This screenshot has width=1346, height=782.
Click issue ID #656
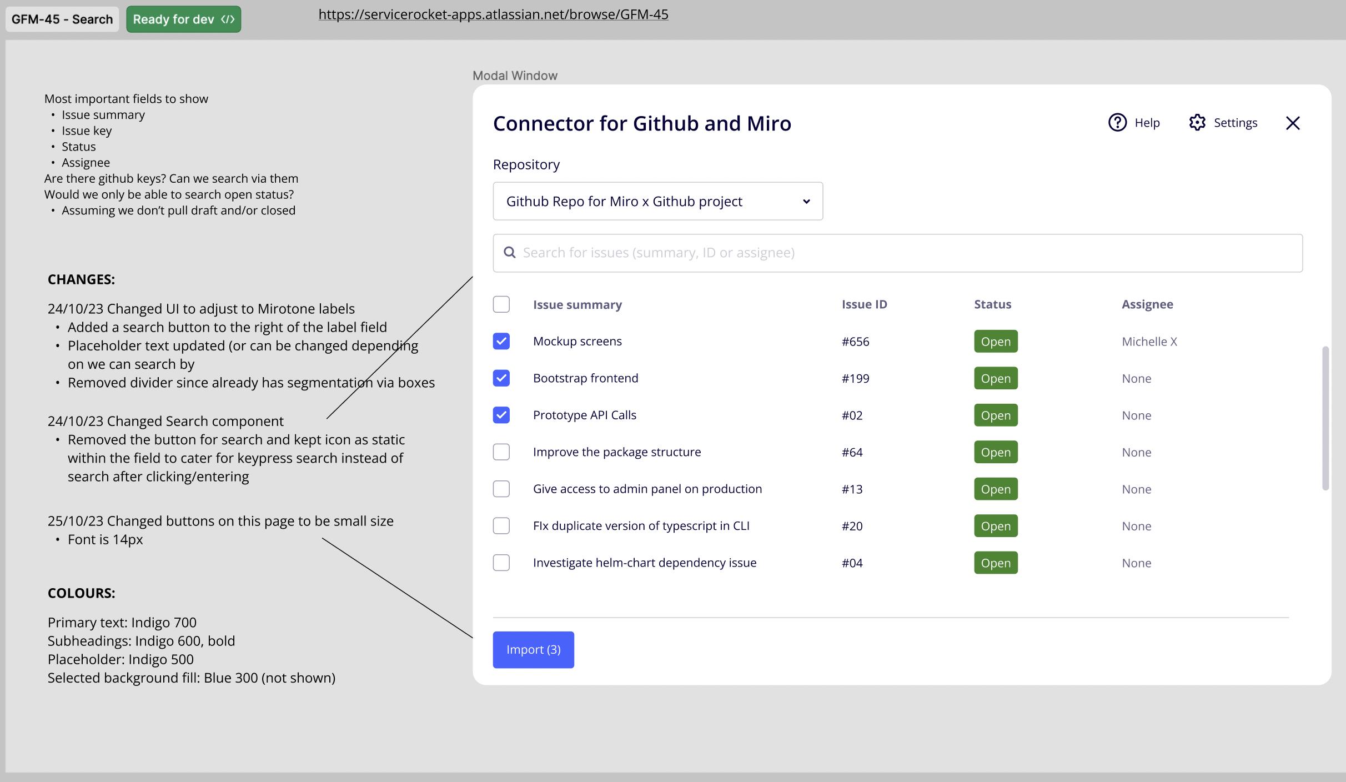coord(856,342)
